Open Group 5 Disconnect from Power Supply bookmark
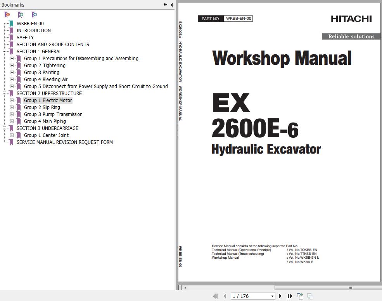Image resolution: width=382 pixels, height=301 pixels. coord(96,86)
